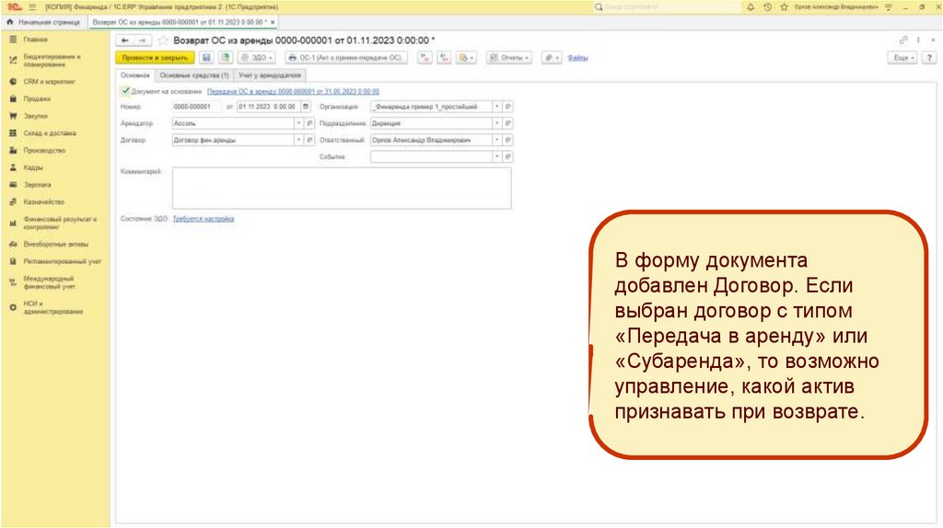Open Казначейство section in sidebar
Viewport: 943px width, 528px height.
click(x=43, y=201)
